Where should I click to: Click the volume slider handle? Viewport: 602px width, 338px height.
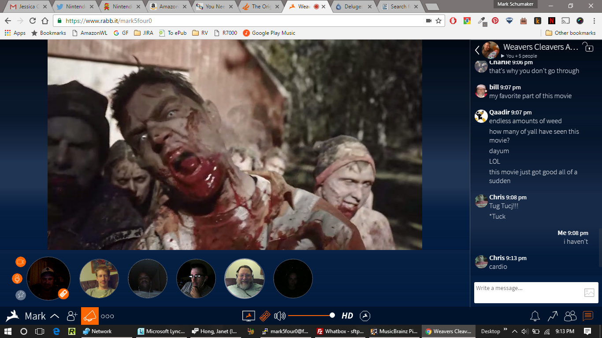click(332, 315)
